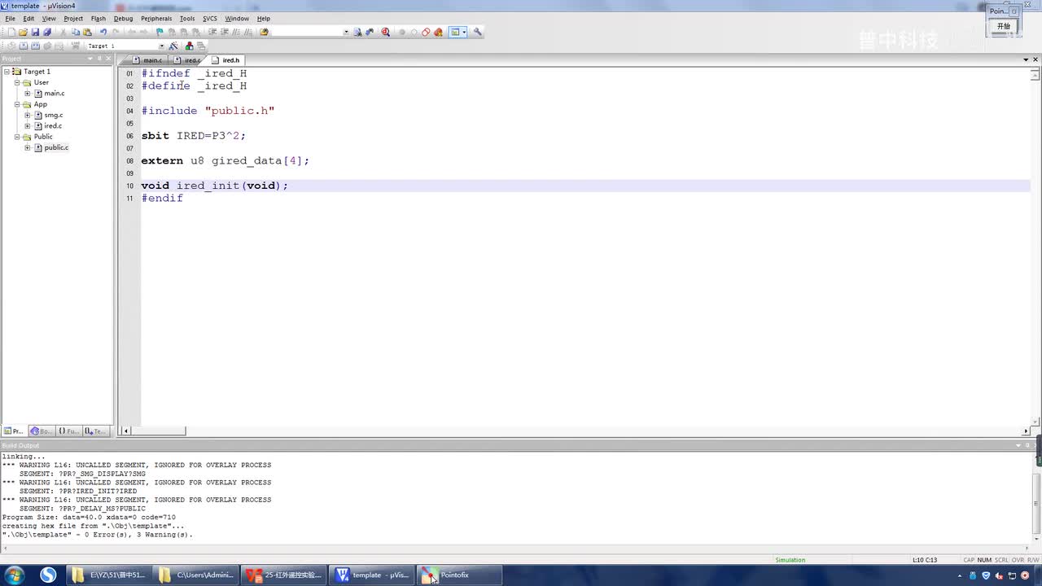Screen dimensions: 1042x586
Task: Expand the public.c file node
Action: point(28,147)
